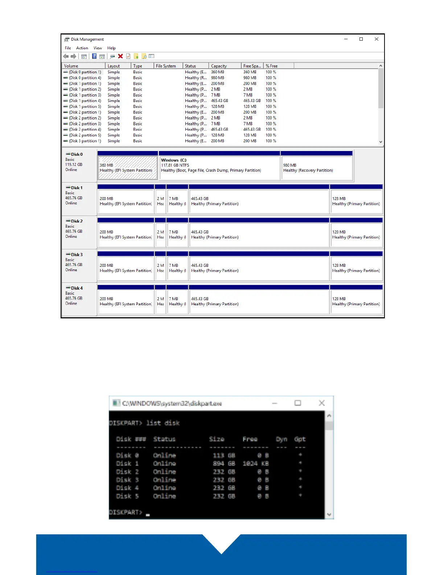444x575 pixels.
Task: Select volume row (Disk 0 partition 4)
Action: pyautogui.click(x=220, y=78)
